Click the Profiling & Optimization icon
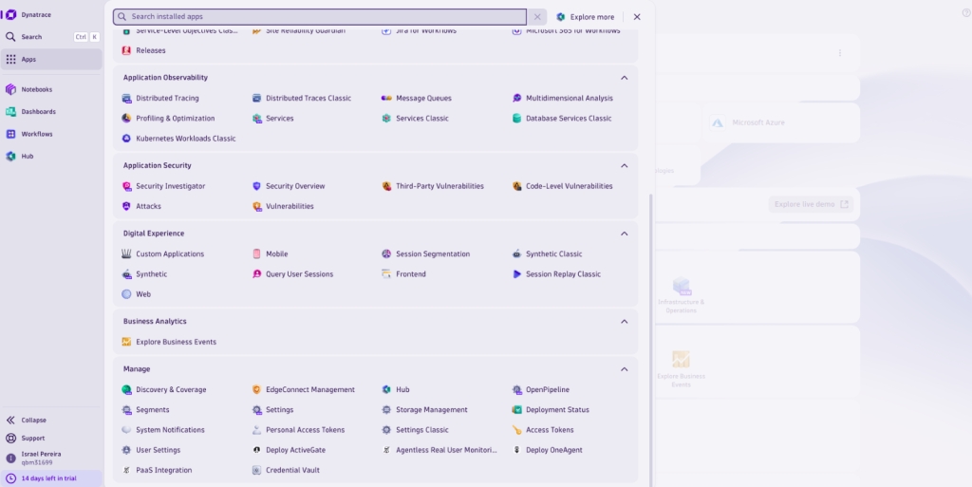The height and width of the screenshot is (487, 972). [126, 119]
